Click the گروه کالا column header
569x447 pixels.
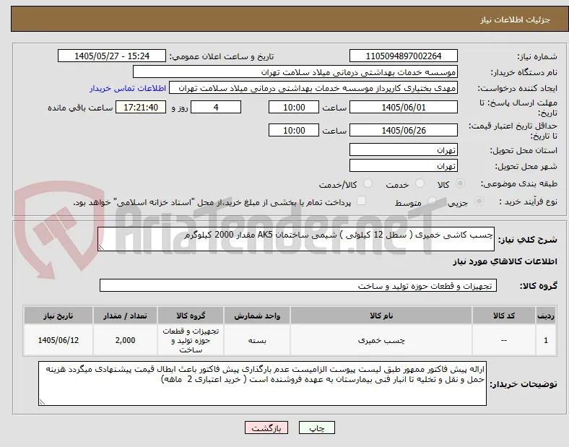pyautogui.click(x=191, y=316)
